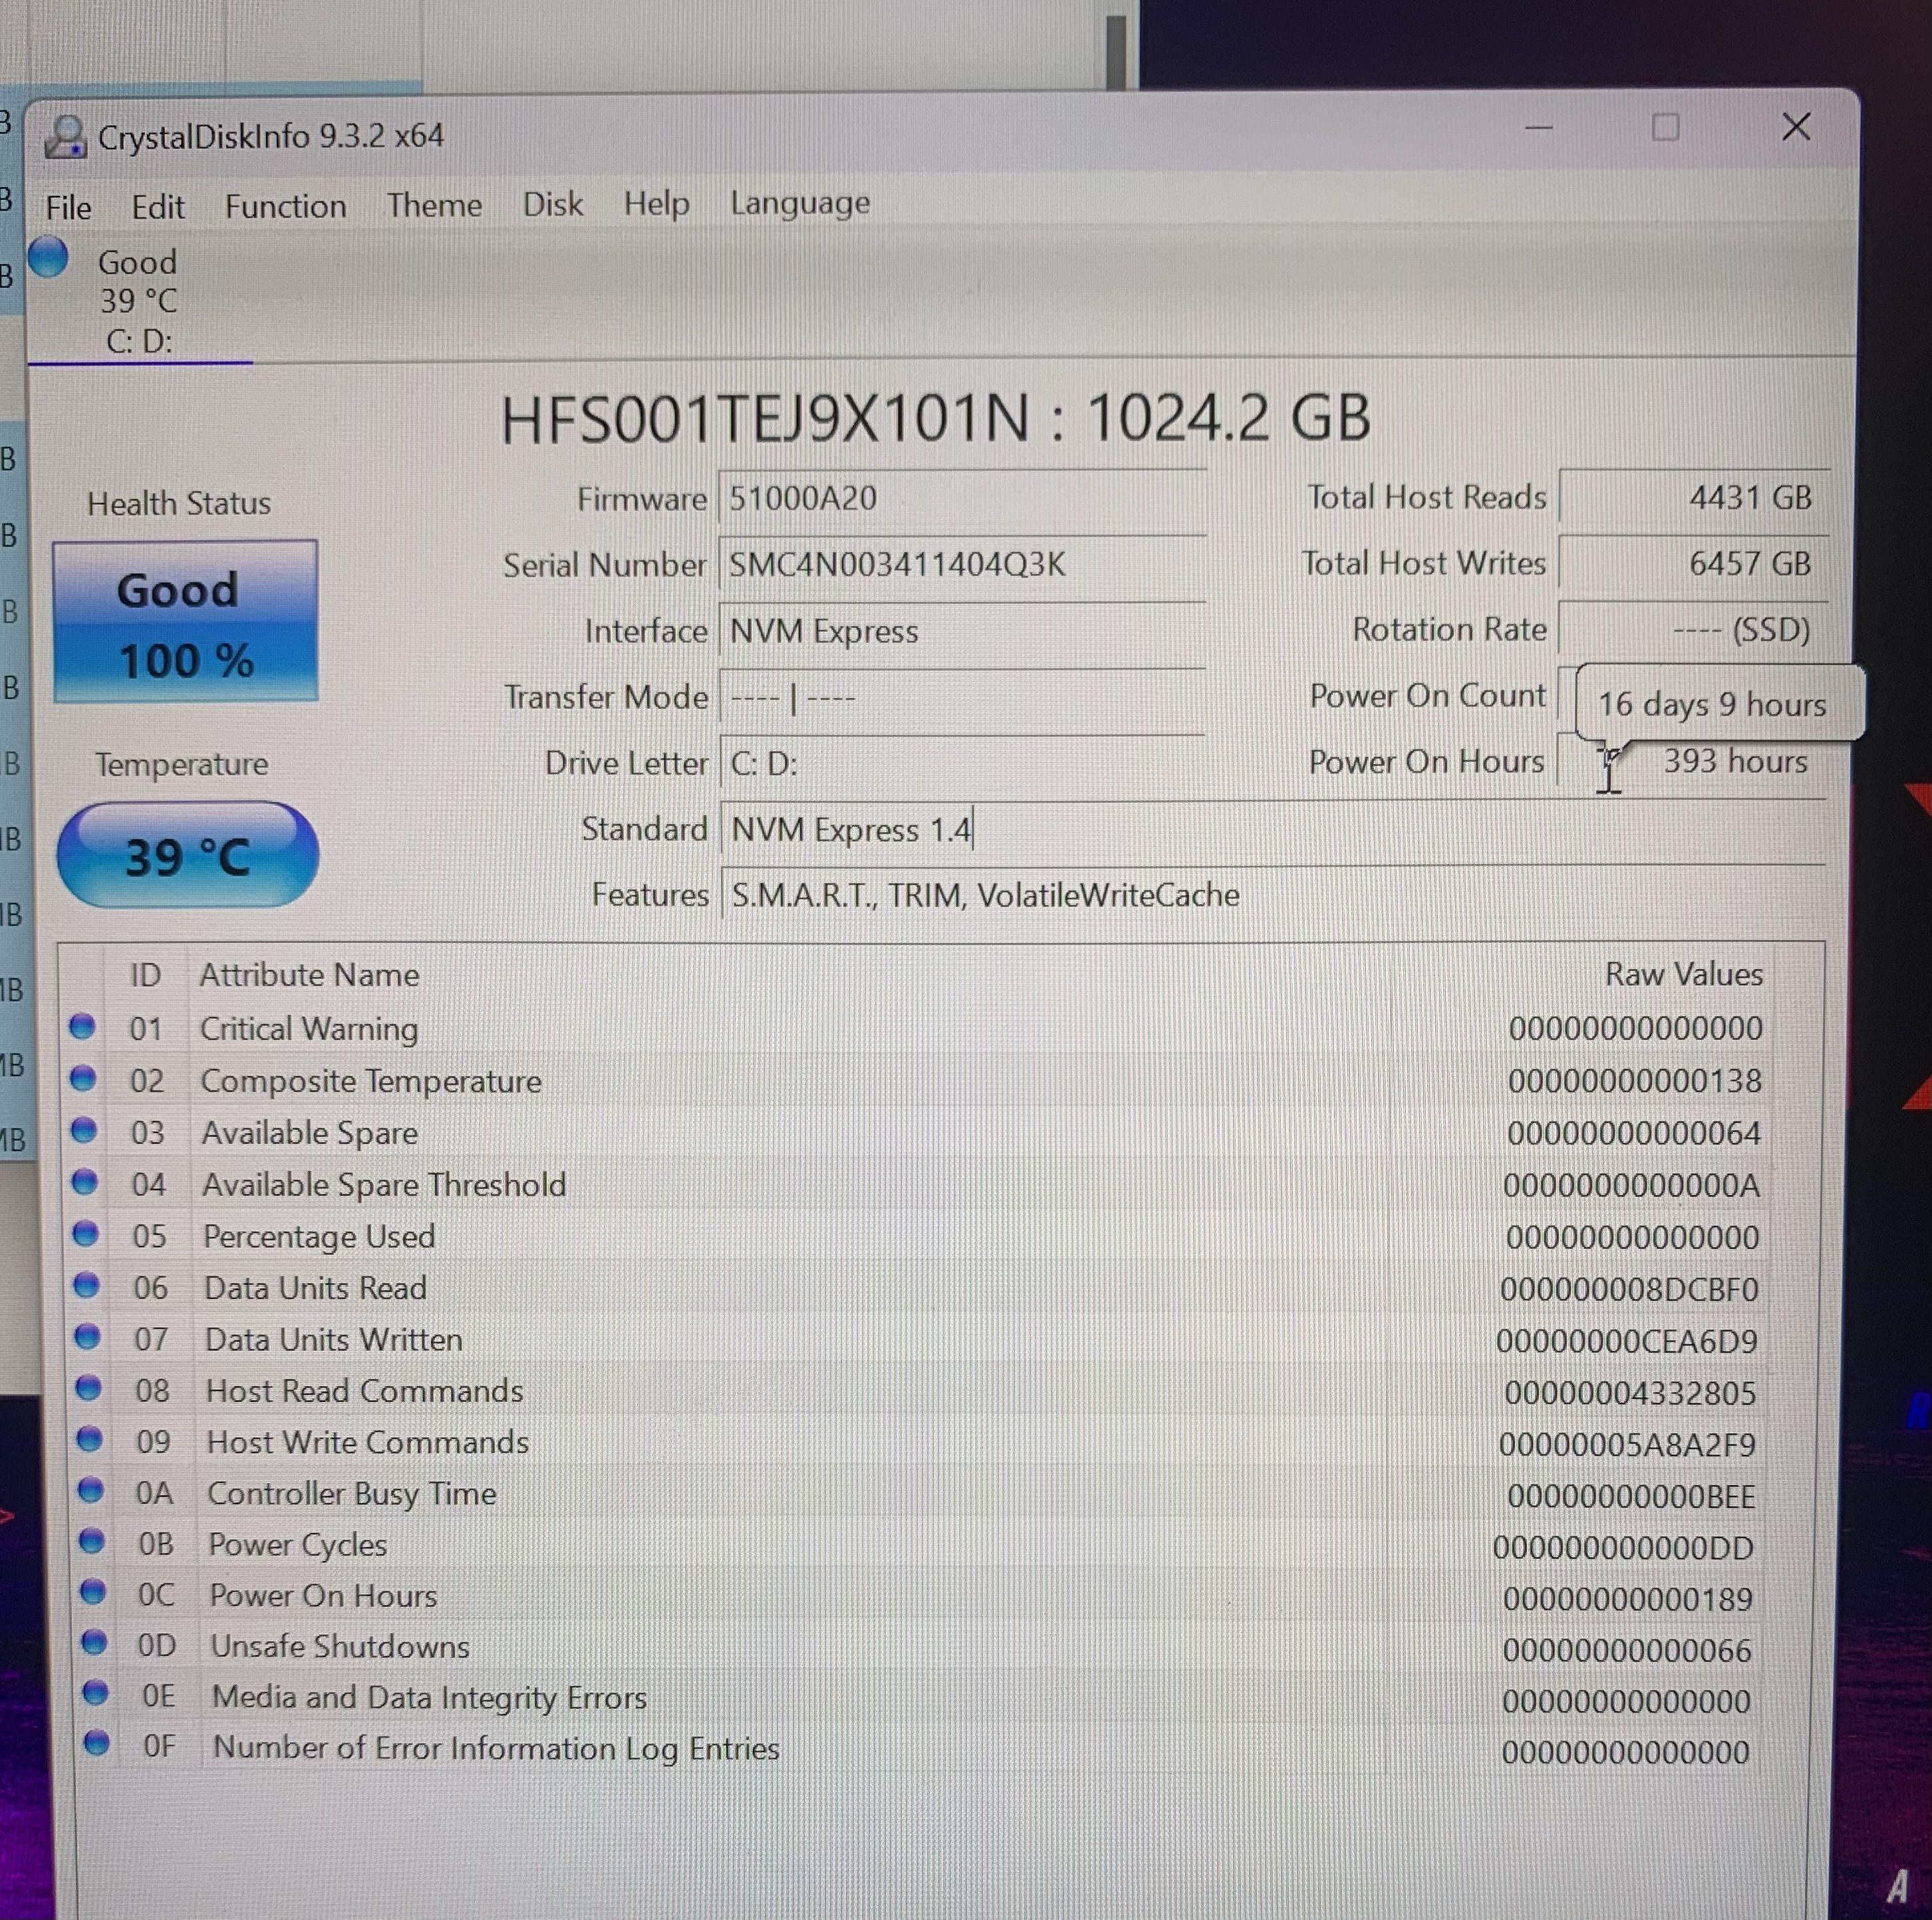Click the ID cell 0F
1932x1920 pixels.
point(159,1746)
